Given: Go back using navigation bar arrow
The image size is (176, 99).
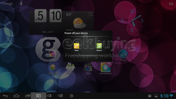Looking at the screenshot, I should [x=5, y=96].
